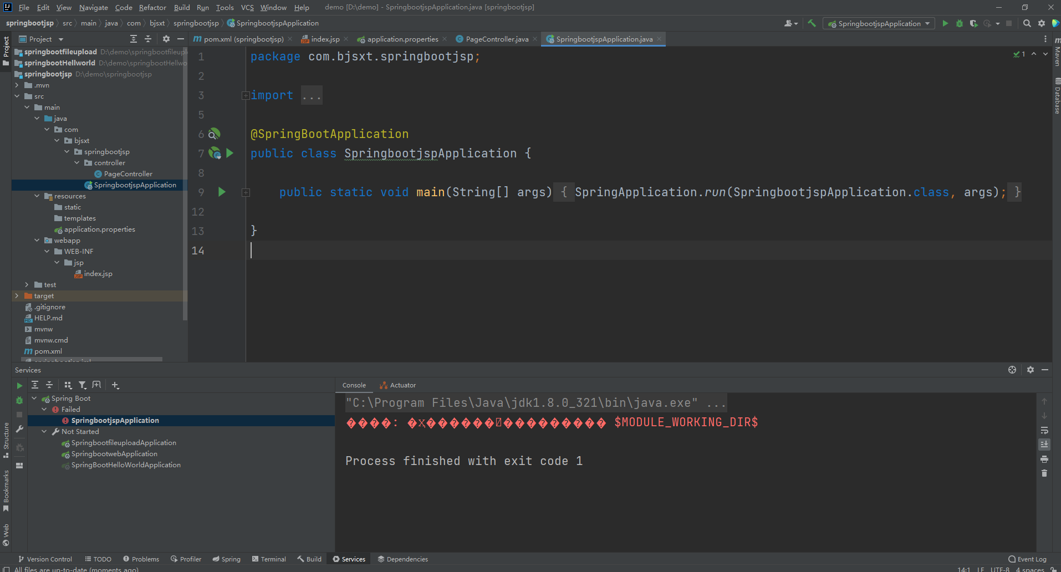Toggle the Structure tool window sidebar button

(6, 441)
